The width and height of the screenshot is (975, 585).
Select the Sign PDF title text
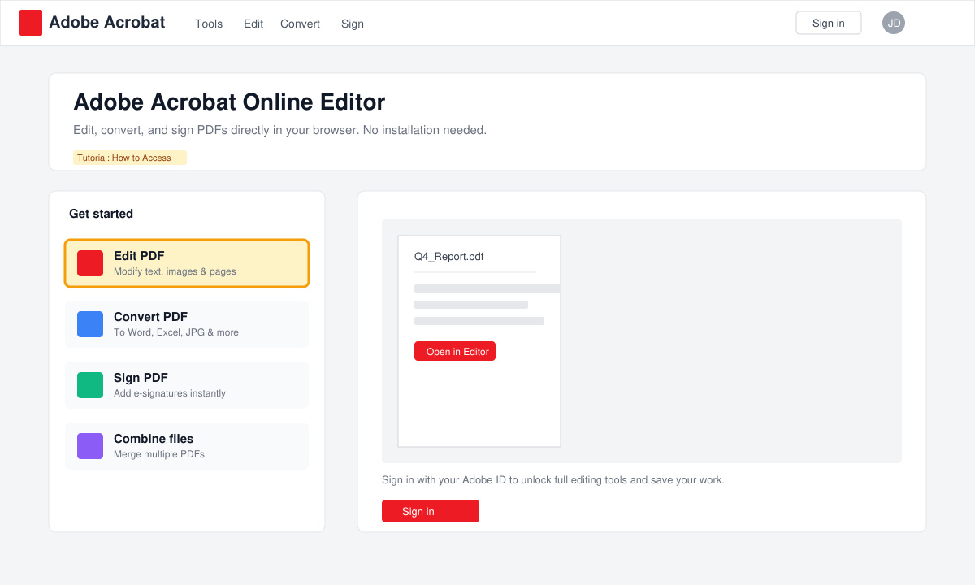point(141,378)
